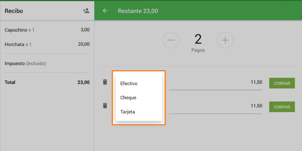Screen dimensions: 302x151
Task: Choose Efectivo from the payment type list
Action: tap(129, 83)
